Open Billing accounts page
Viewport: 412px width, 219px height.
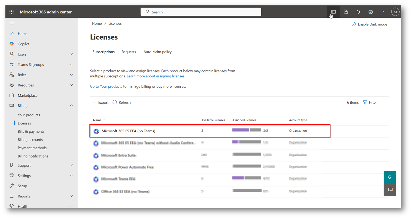(x=30, y=140)
